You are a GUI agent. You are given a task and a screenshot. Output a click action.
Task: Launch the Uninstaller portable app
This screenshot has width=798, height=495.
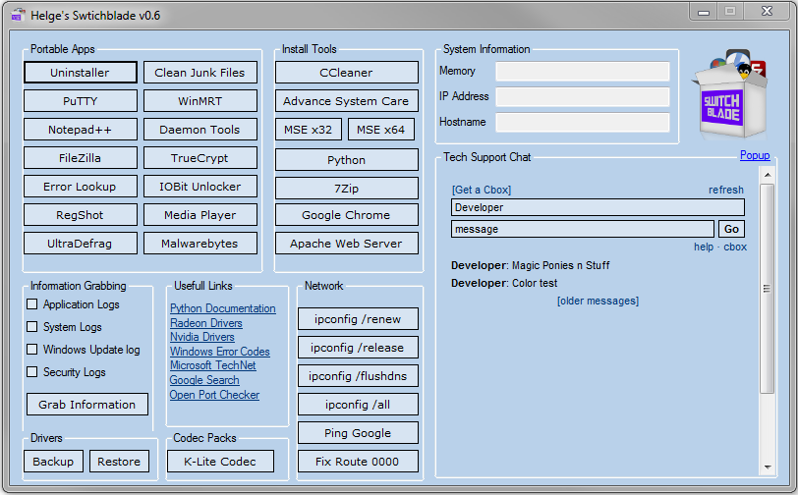[81, 73]
